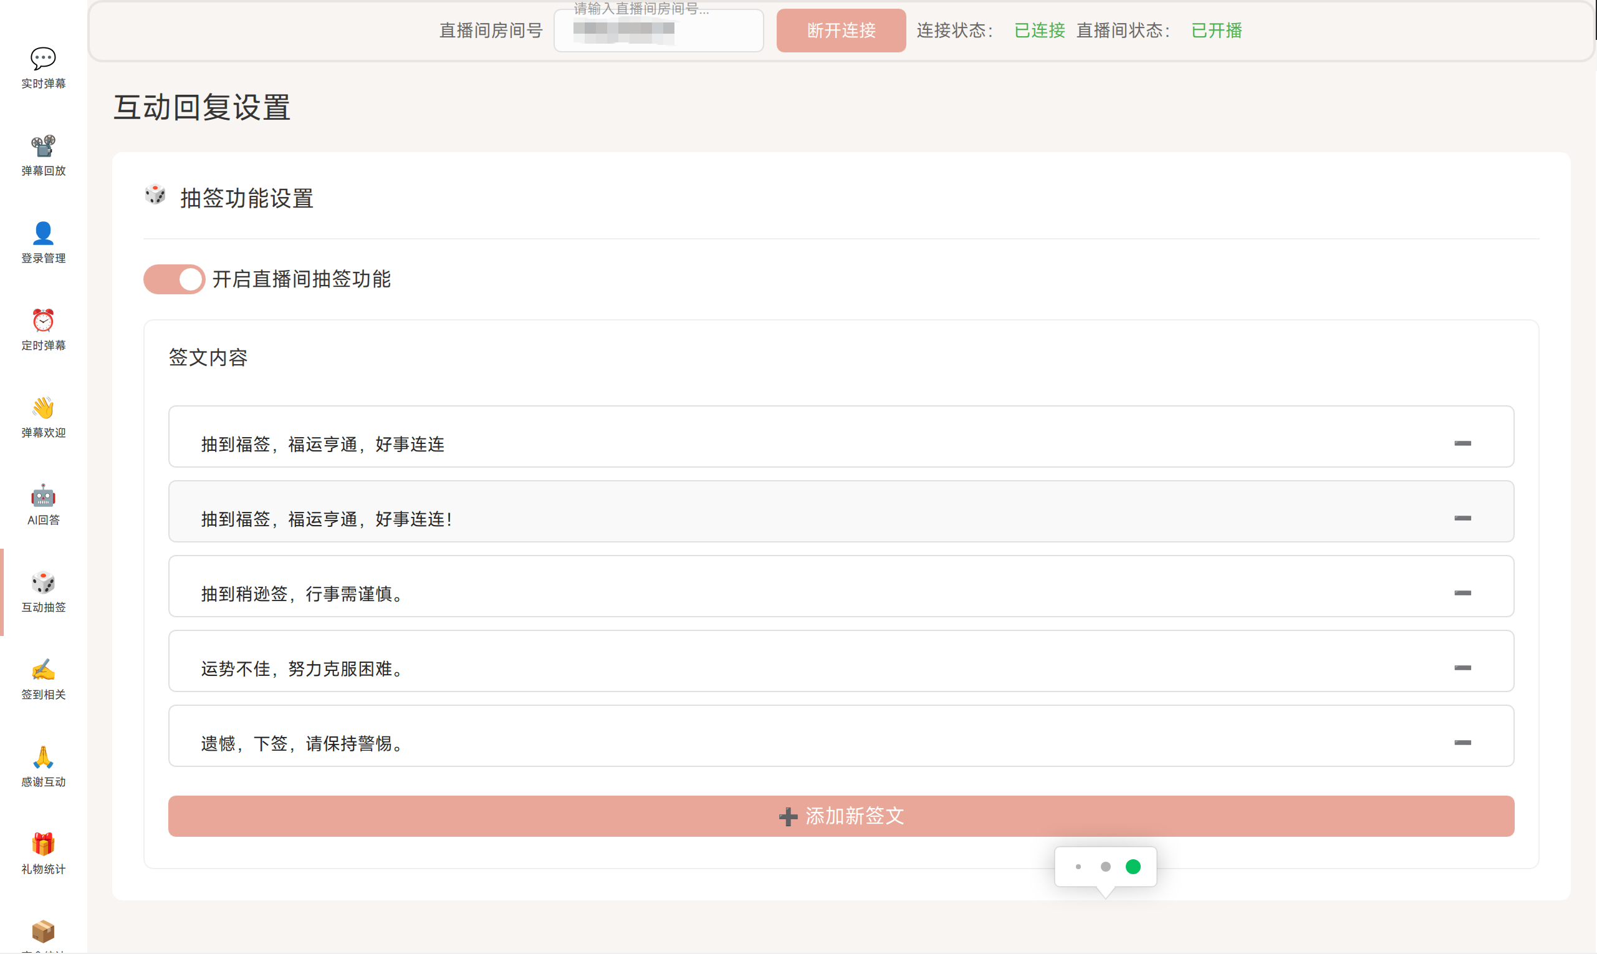This screenshot has width=1597, height=954.
Task: Click the green dot in floating popup
Action: 1133,867
